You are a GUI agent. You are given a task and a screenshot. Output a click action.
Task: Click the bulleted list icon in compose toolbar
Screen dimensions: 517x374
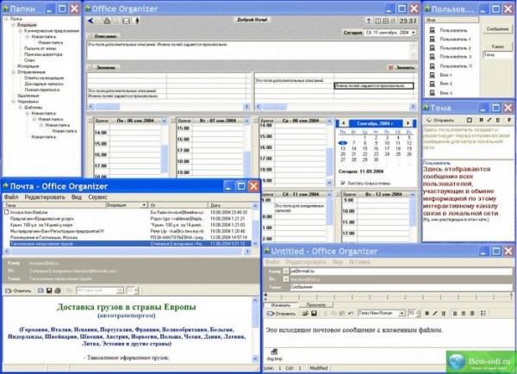point(483,314)
